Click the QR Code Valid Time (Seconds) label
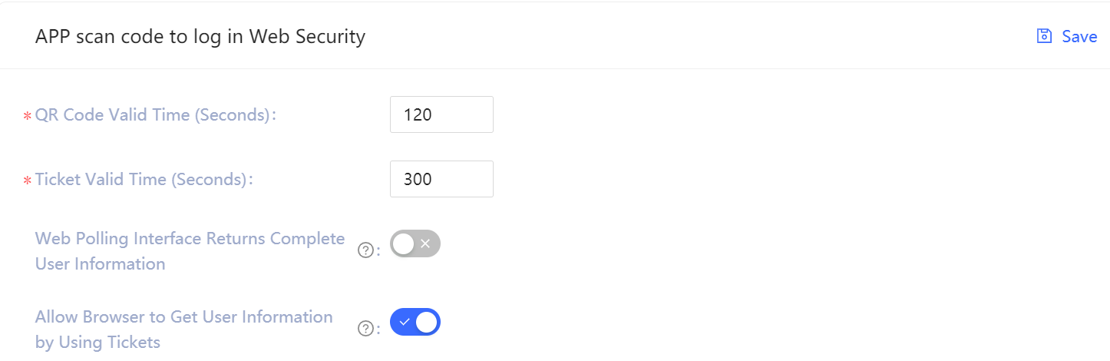This screenshot has width=1110, height=361. 154,115
